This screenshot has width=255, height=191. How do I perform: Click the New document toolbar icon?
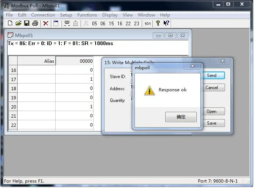click(10, 23)
